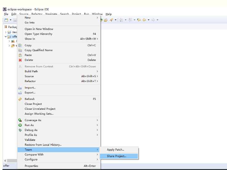The image size is (227, 170).
Task: Open the Build Path submenu
Action: coord(59,71)
